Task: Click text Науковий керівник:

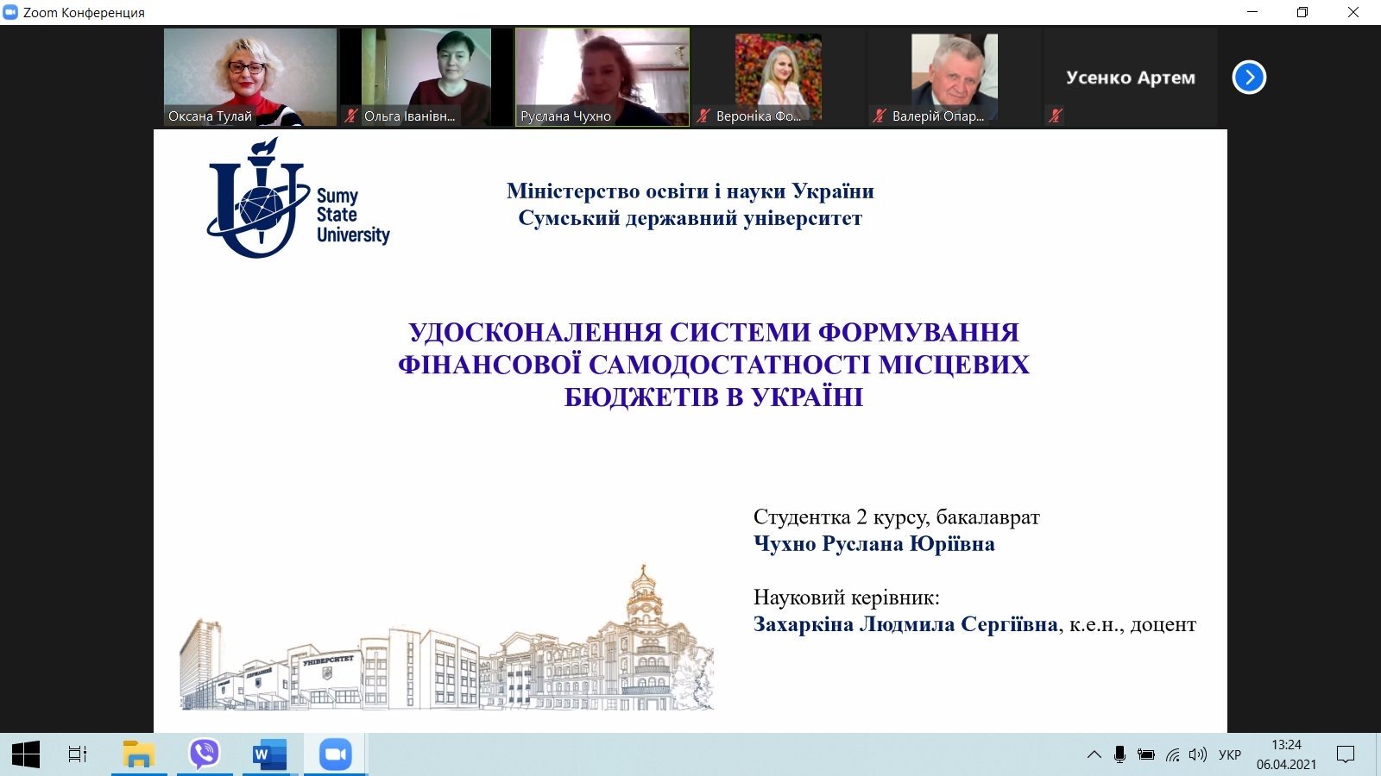Action: [x=847, y=597]
